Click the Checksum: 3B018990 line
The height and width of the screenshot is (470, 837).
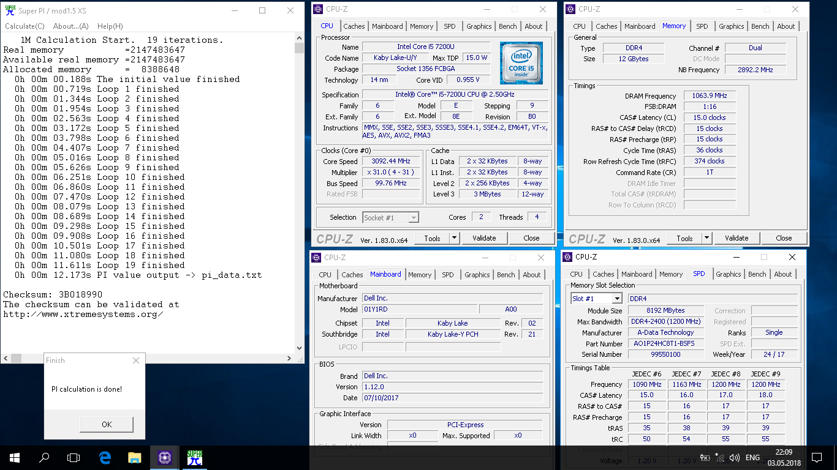pyautogui.click(x=53, y=294)
